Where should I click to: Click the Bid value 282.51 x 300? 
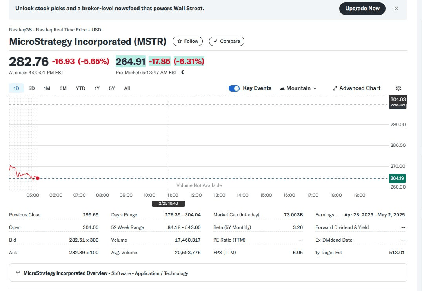coord(84,240)
